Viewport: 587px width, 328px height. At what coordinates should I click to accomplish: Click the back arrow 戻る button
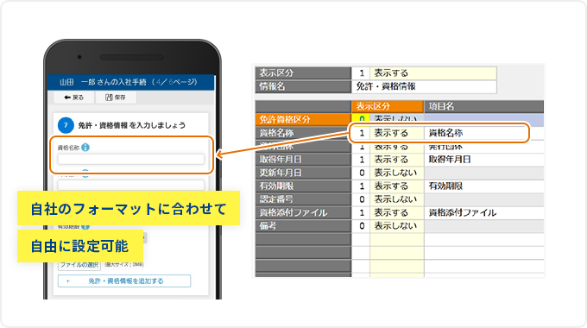(73, 98)
